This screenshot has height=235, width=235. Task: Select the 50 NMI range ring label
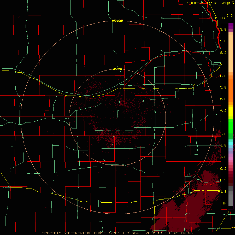click(117, 69)
